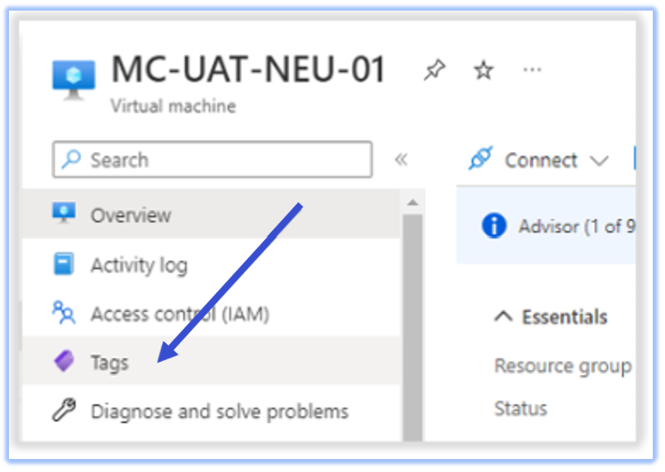Click the Diagnose wrench icon

[64, 411]
